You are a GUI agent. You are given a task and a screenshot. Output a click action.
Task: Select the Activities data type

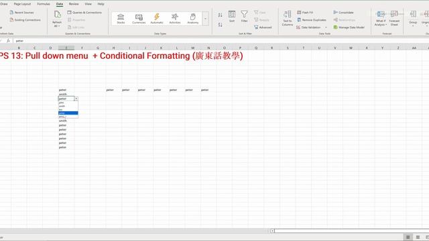pos(175,19)
